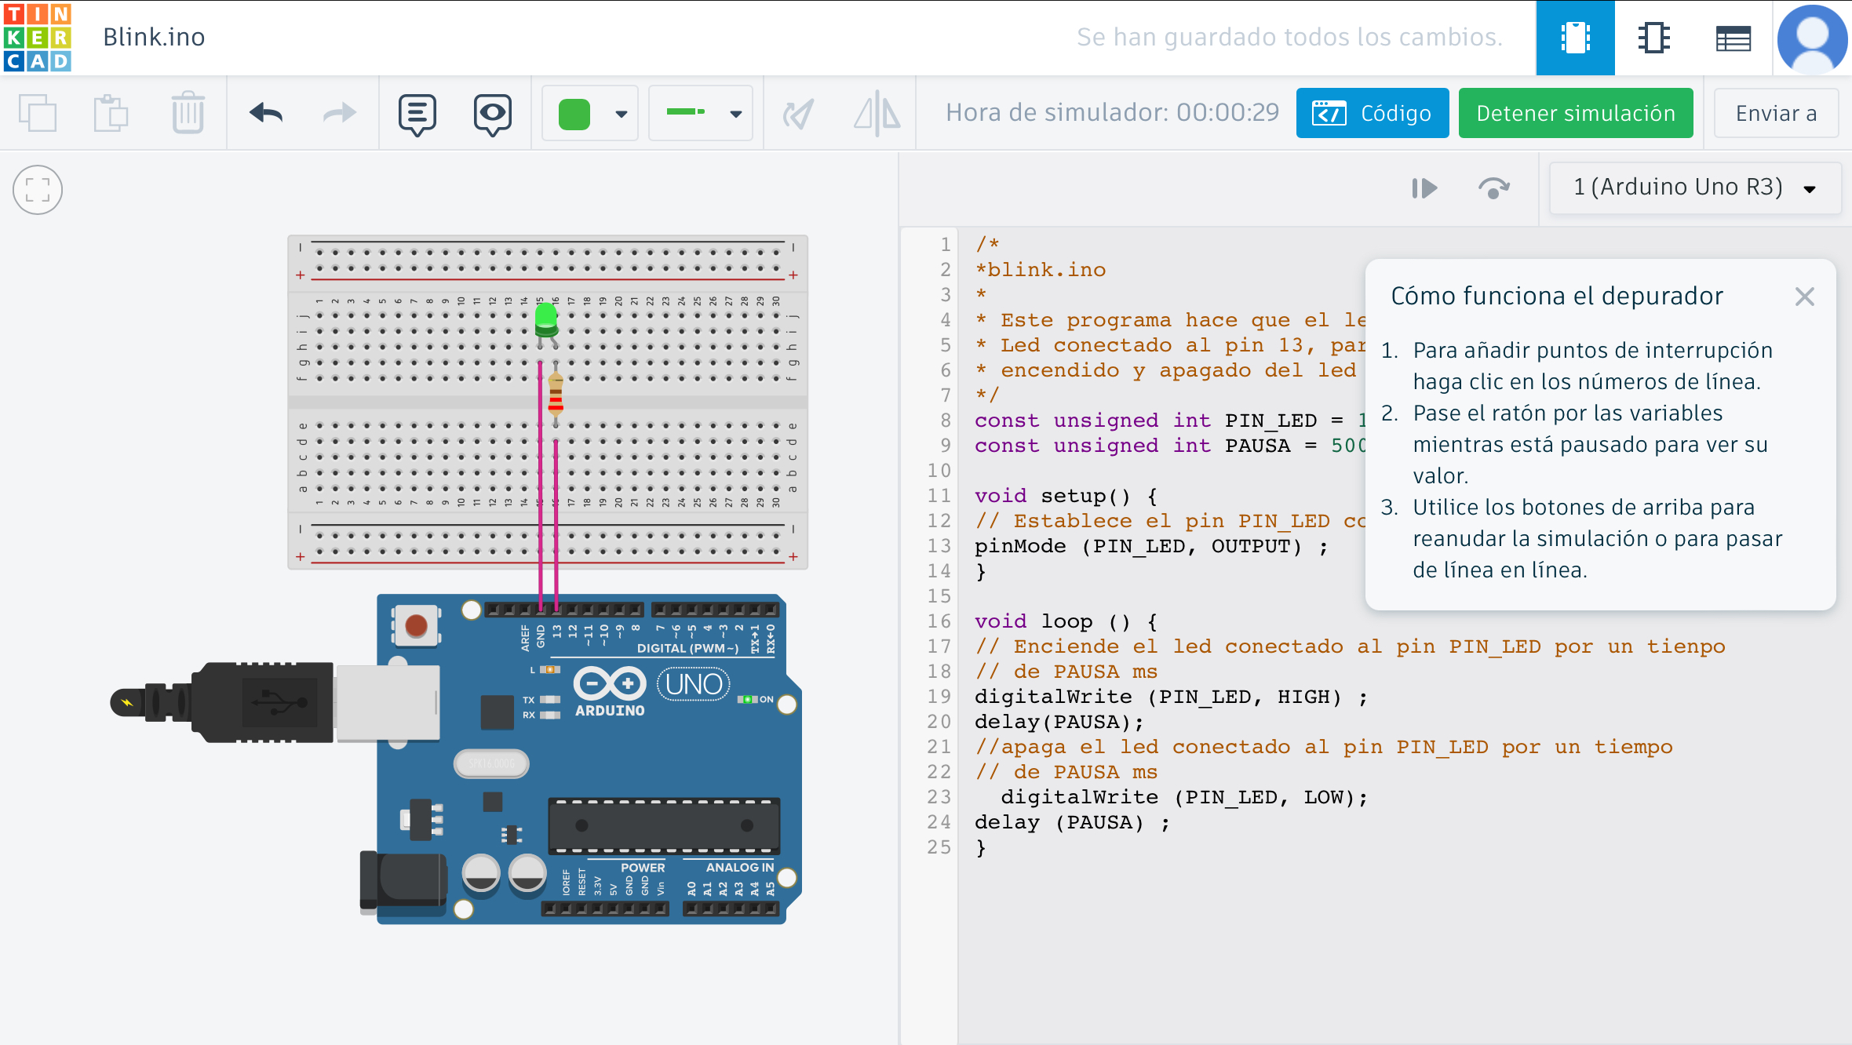Click the debugger step-over icon
1852x1045 pixels.
(1493, 188)
